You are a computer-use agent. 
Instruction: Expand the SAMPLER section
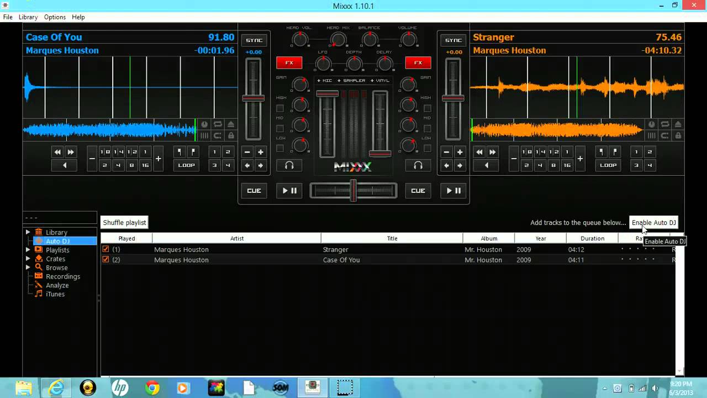(351, 81)
